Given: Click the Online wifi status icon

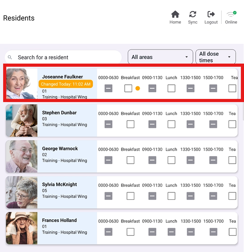Looking at the screenshot, I should [x=231, y=15].
